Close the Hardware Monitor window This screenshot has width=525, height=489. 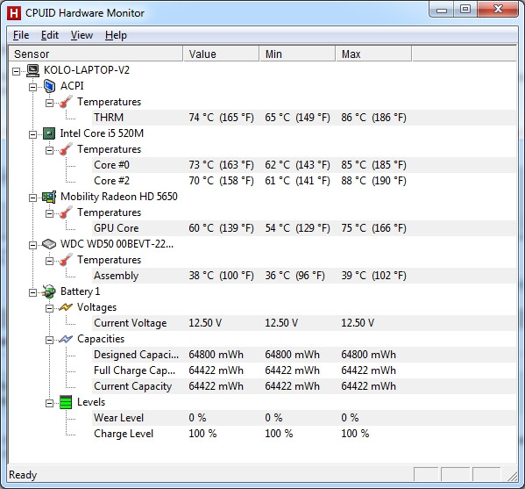click(498, 10)
